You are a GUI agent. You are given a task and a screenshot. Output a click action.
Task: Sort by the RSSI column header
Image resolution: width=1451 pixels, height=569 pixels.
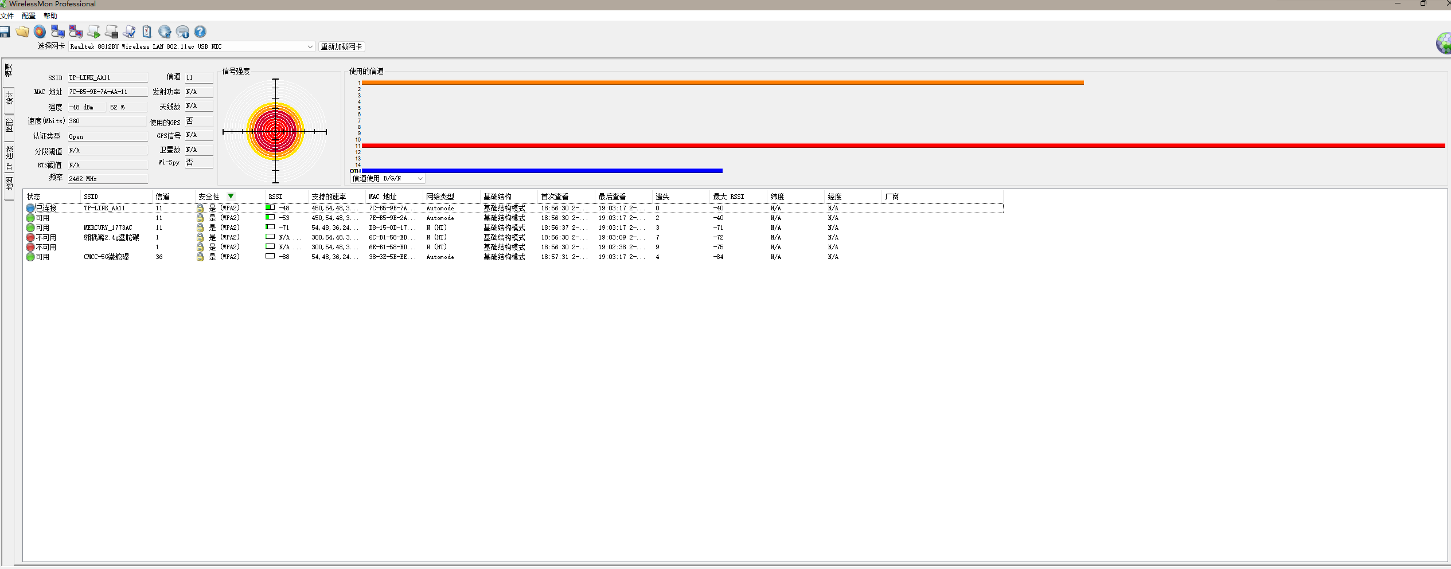(x=287, y=197)
